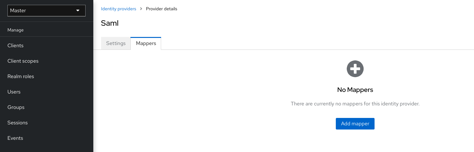Open the Users page from the sidebar
This screenshot has height=152, width=474.
[14, 92]
